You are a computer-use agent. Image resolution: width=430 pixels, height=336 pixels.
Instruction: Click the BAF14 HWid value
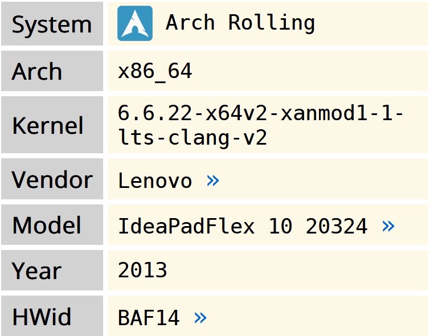(x=149, y=318)
